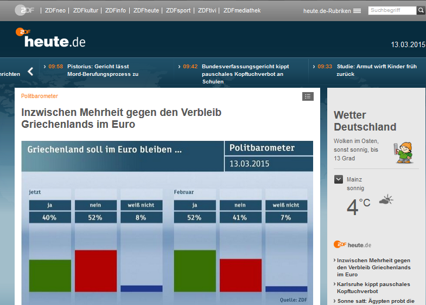Toggle the article list view icon
The height and width of the screenshot is (305, 426).
tap(308, 96)
